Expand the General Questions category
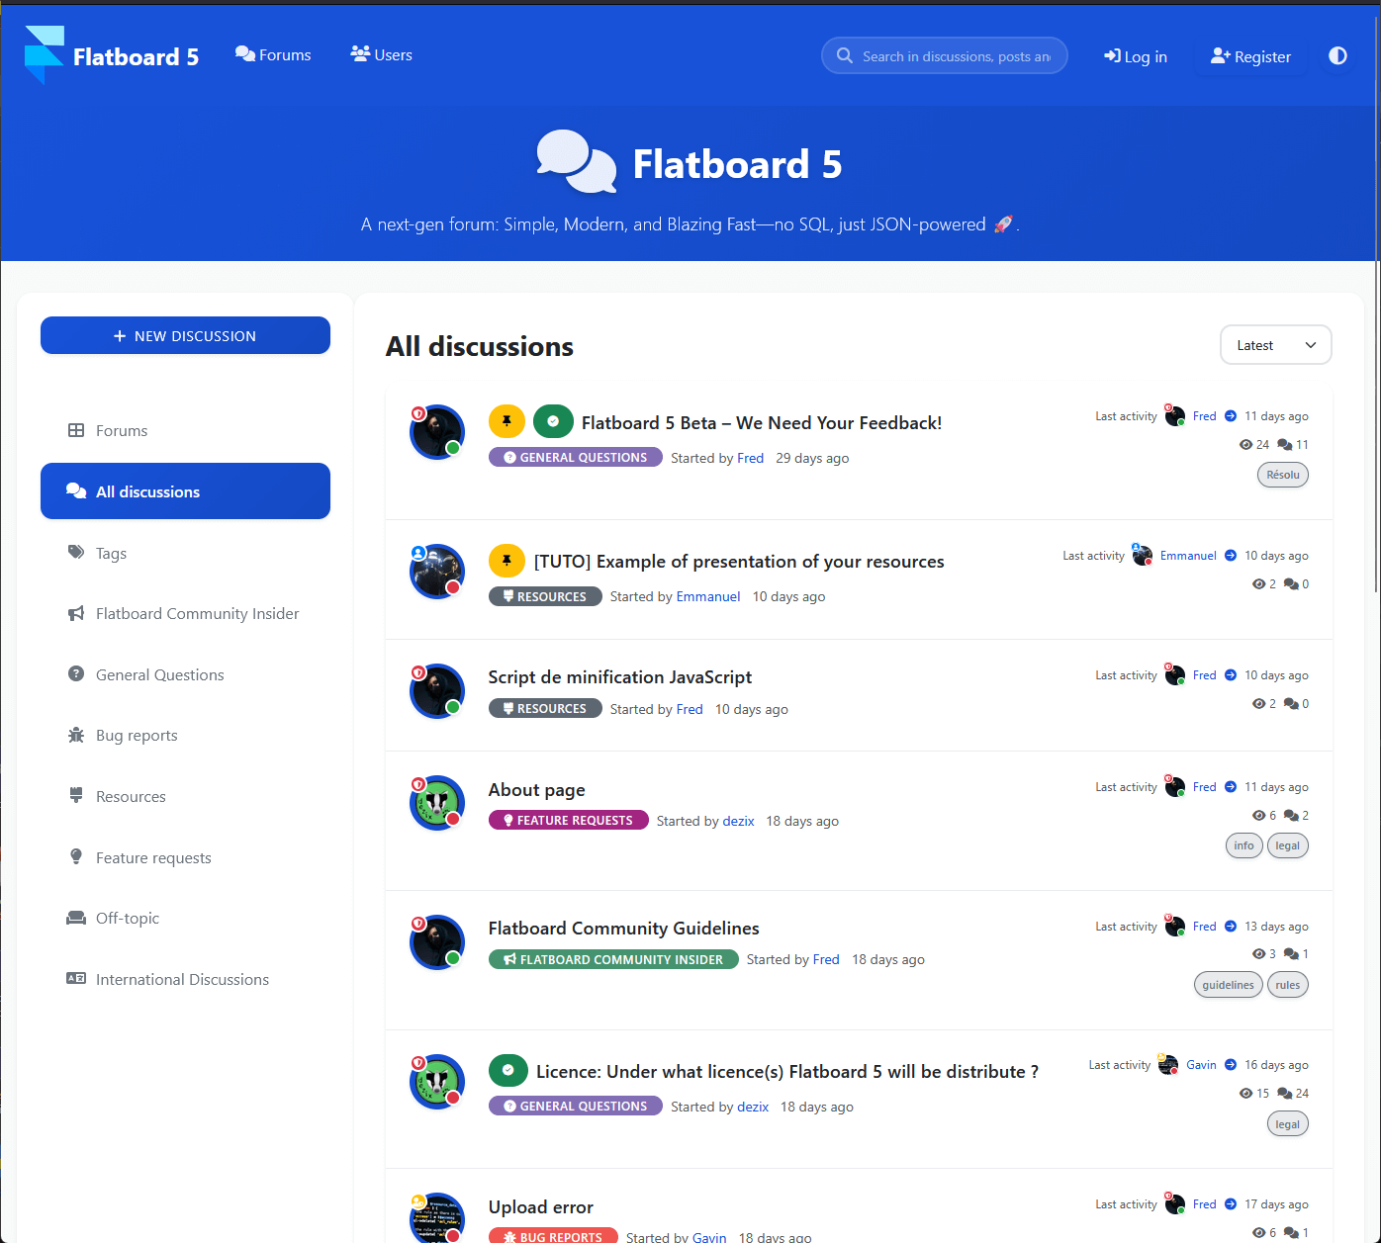1381x1243 pixels. [159, 674]
